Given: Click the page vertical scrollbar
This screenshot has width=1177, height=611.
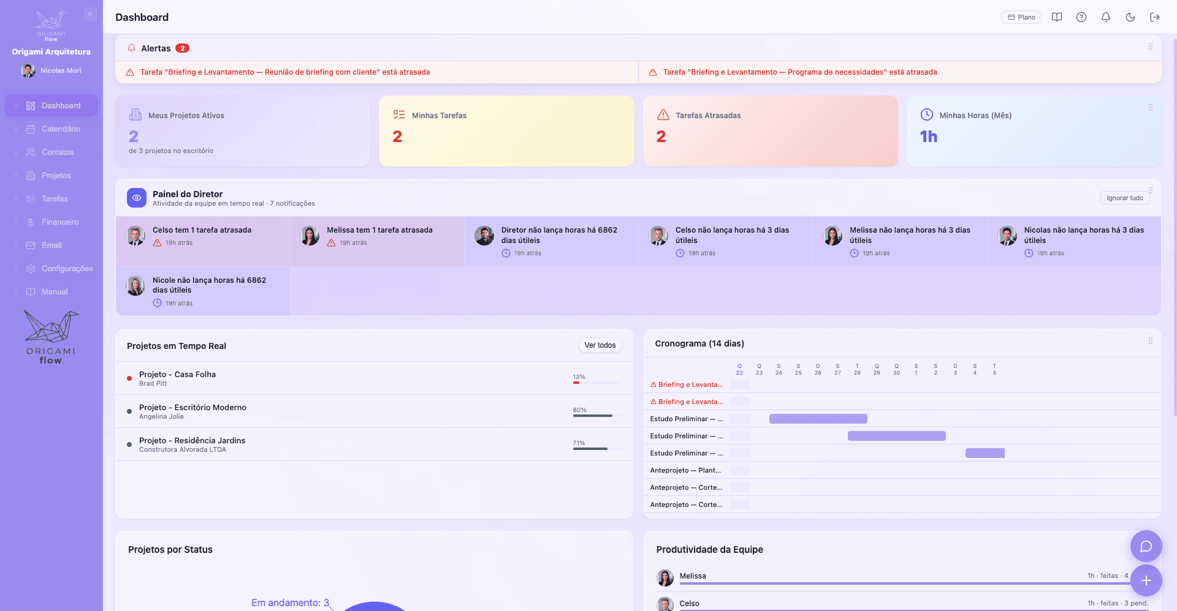Looking at the screenshot, I should [1174, 227].
